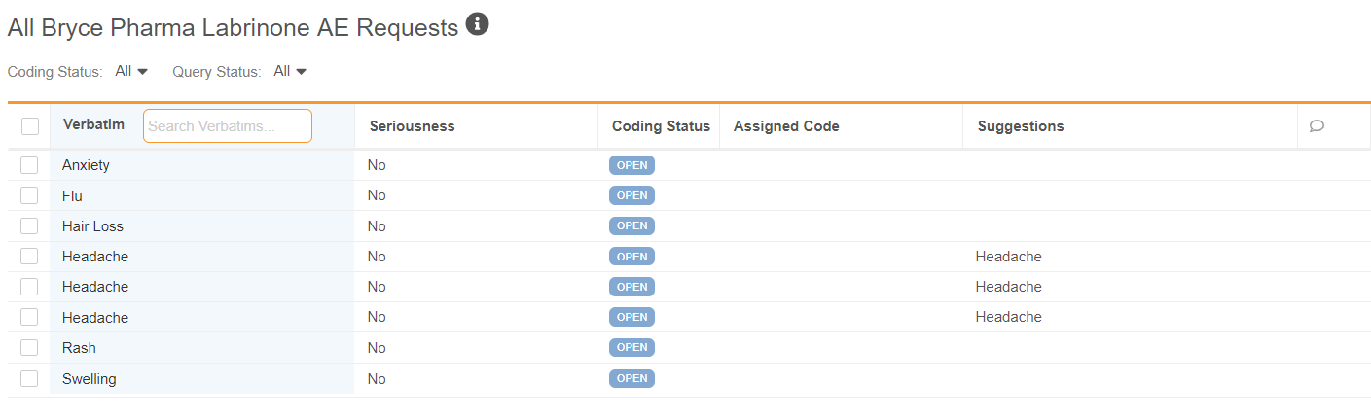1371x416 pixels.
Task: Click the Seriousness column header
Action: coord(412,126)
